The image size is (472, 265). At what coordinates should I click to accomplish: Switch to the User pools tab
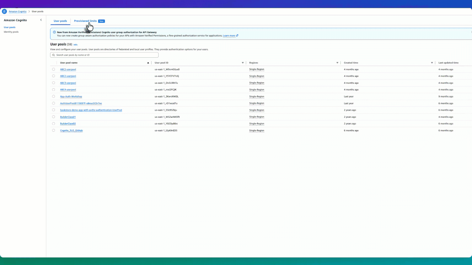click(x=60, y=21)
